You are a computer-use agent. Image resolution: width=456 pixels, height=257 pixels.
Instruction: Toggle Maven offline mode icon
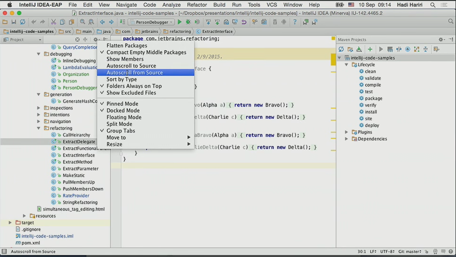399,49
